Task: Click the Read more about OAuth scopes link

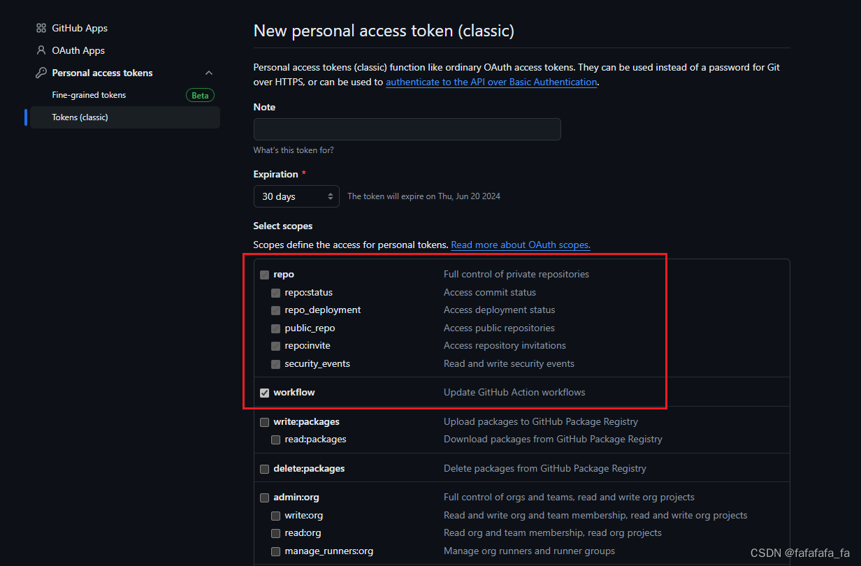Action: [520, 245]
